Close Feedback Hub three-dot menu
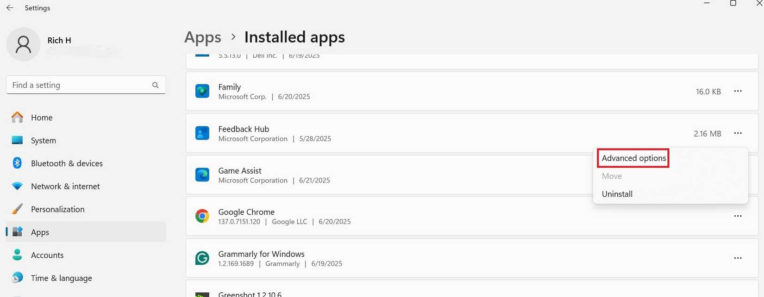 [738, 133]
